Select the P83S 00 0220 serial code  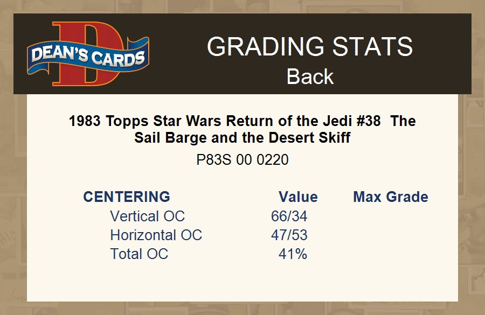[242, 160]
